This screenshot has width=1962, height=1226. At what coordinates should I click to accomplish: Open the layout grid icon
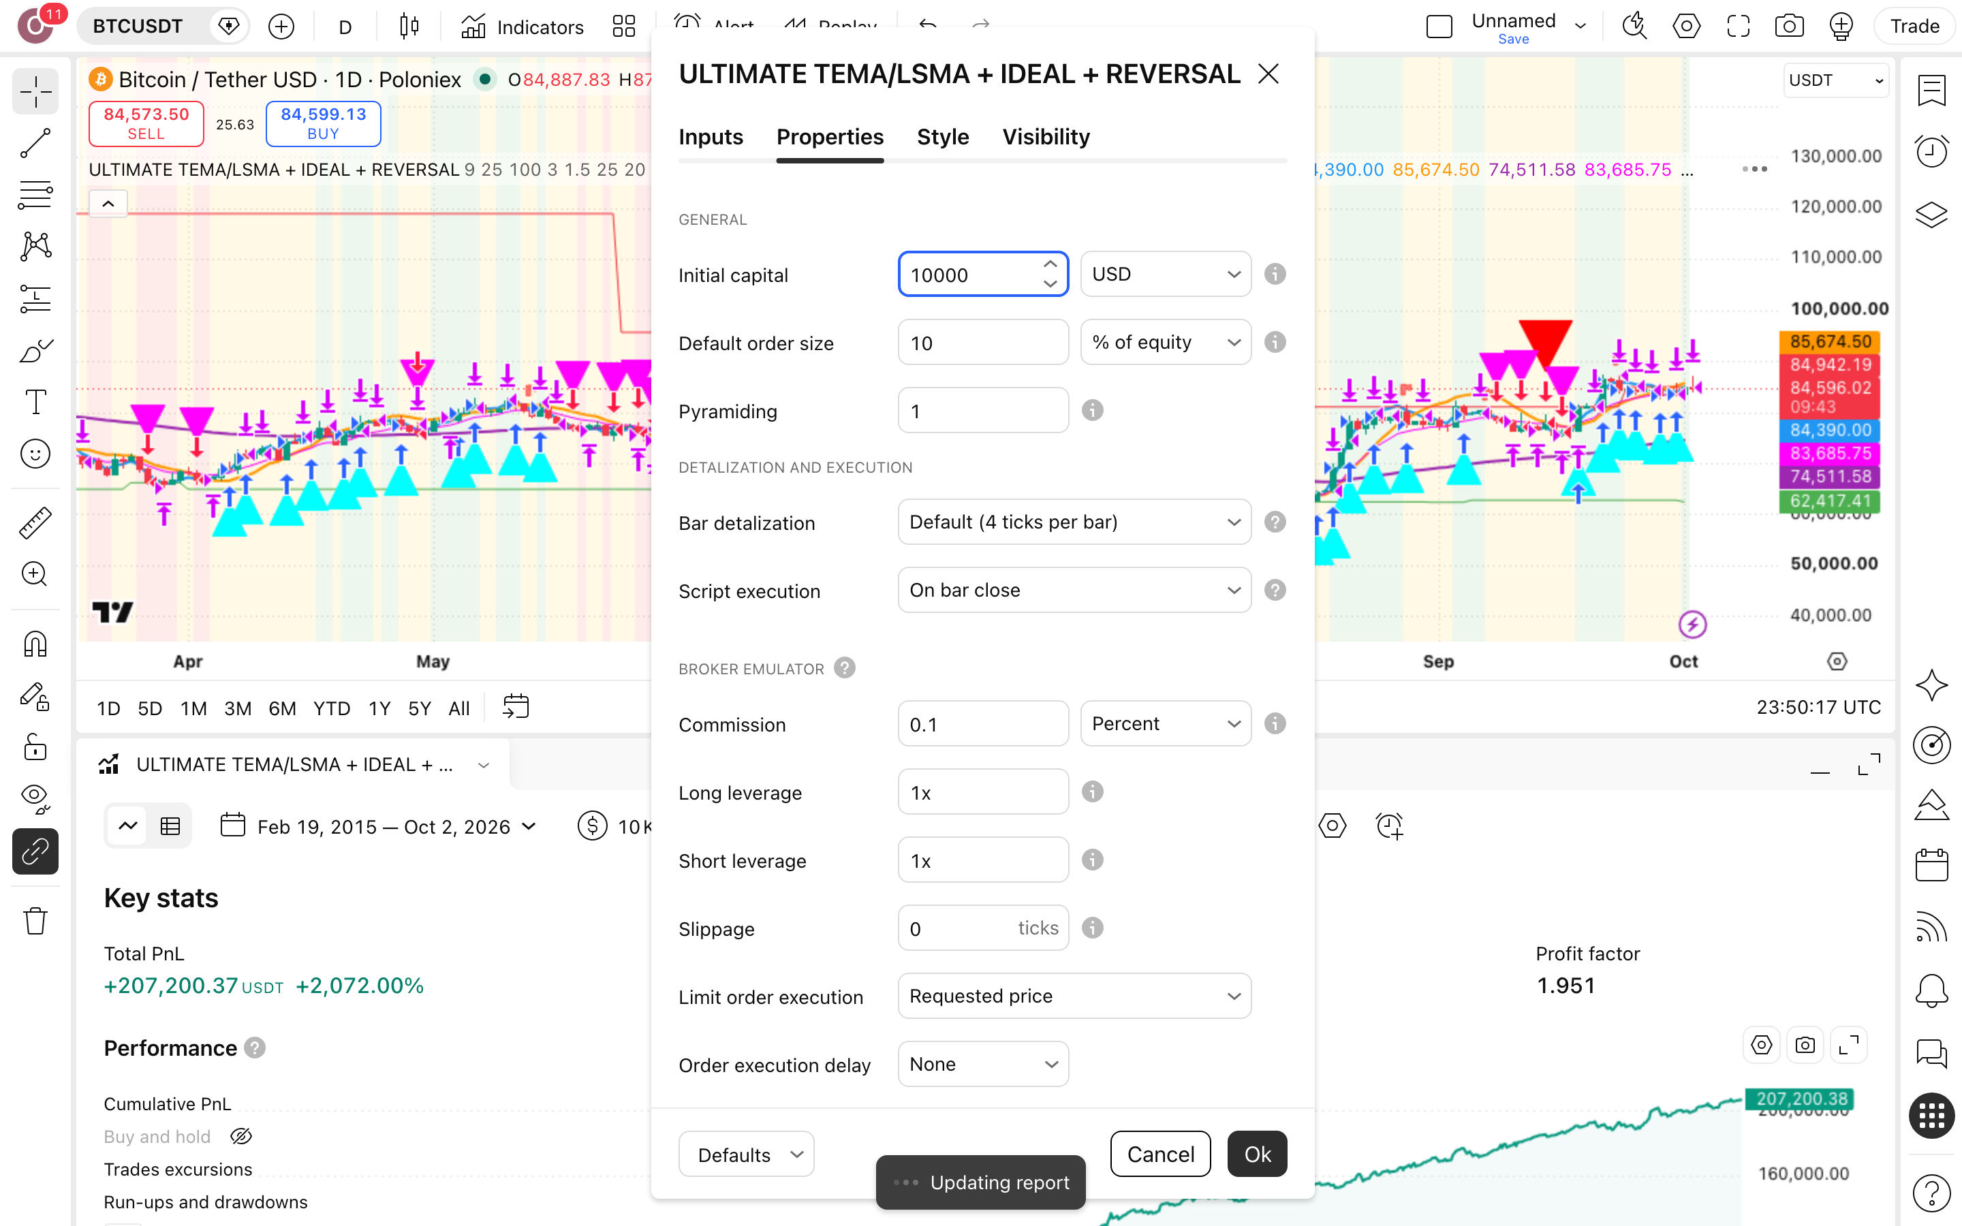(623, 27)
